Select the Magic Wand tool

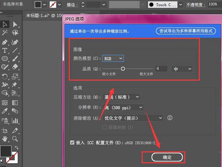(x=4, y=33)
